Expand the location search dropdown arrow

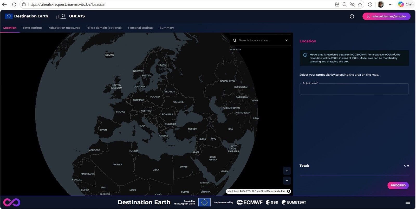click(x=286, y=40)
